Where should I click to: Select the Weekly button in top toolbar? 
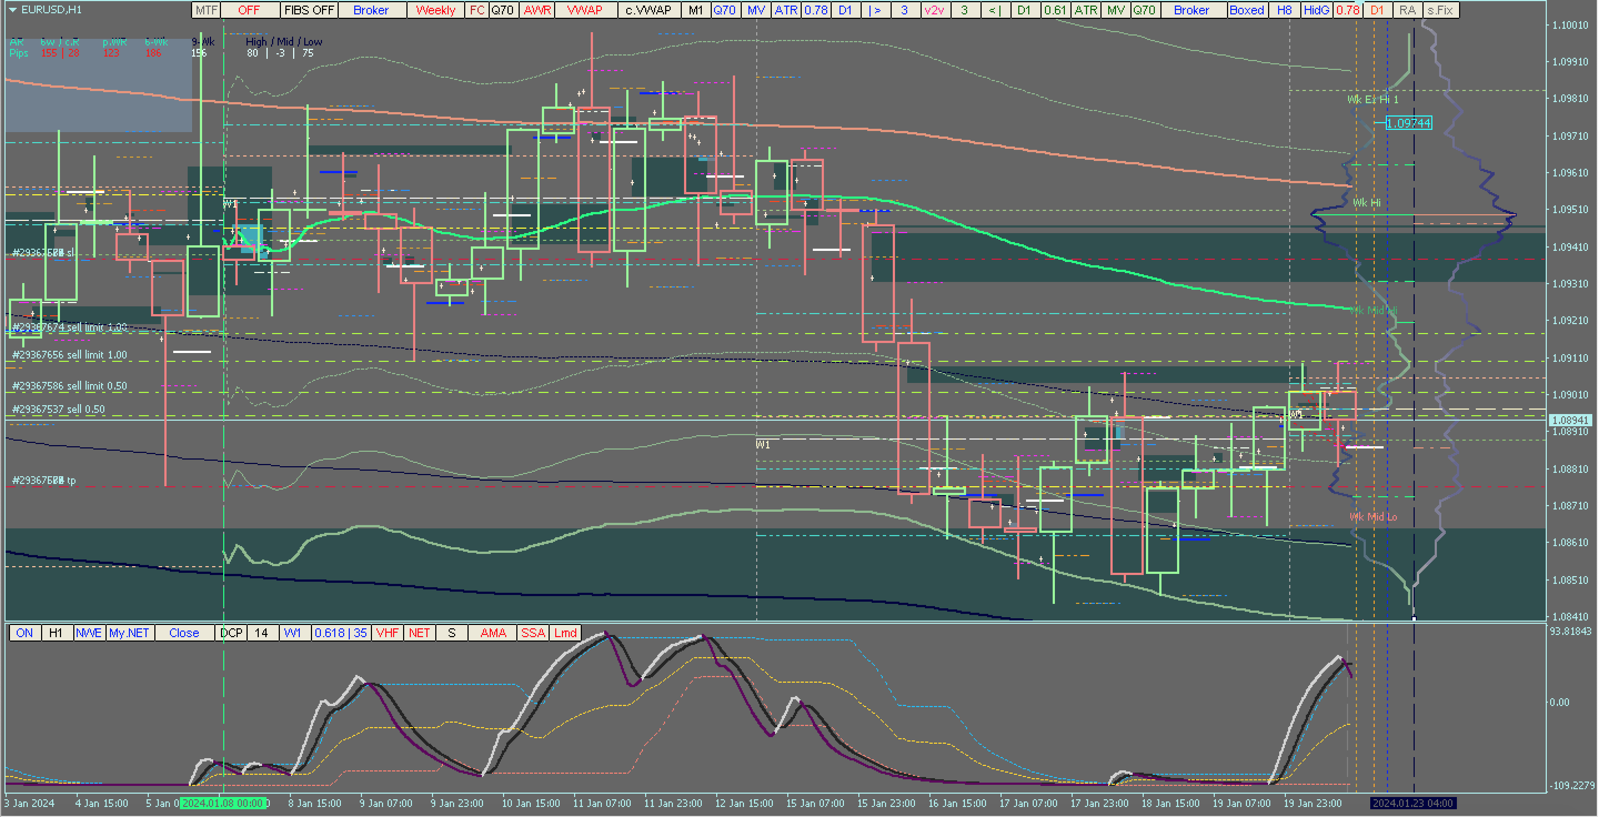[x=435, y=10]
